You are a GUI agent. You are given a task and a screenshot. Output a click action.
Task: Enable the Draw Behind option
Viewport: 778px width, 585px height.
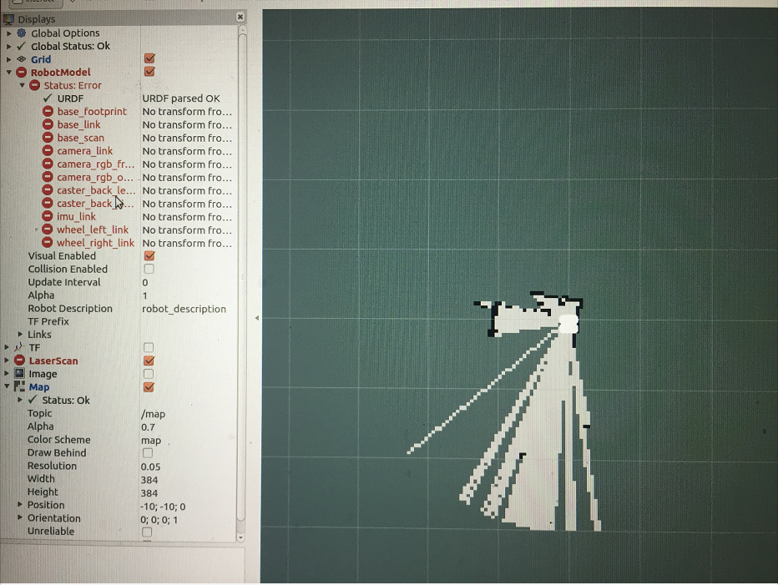pyautogui.click(x=148, y=452)
